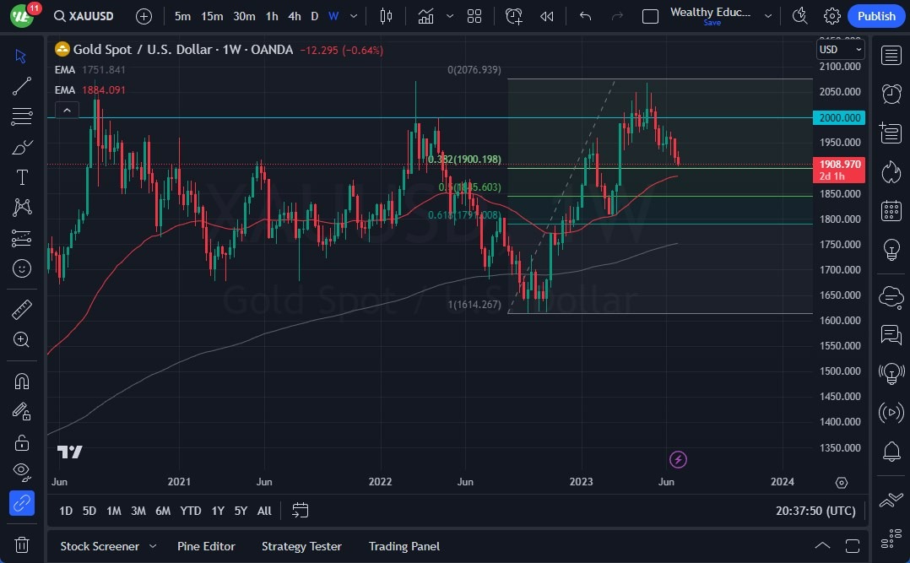Redo the chart action
Screen dimensions: 910x563
(x=617, y=16)
